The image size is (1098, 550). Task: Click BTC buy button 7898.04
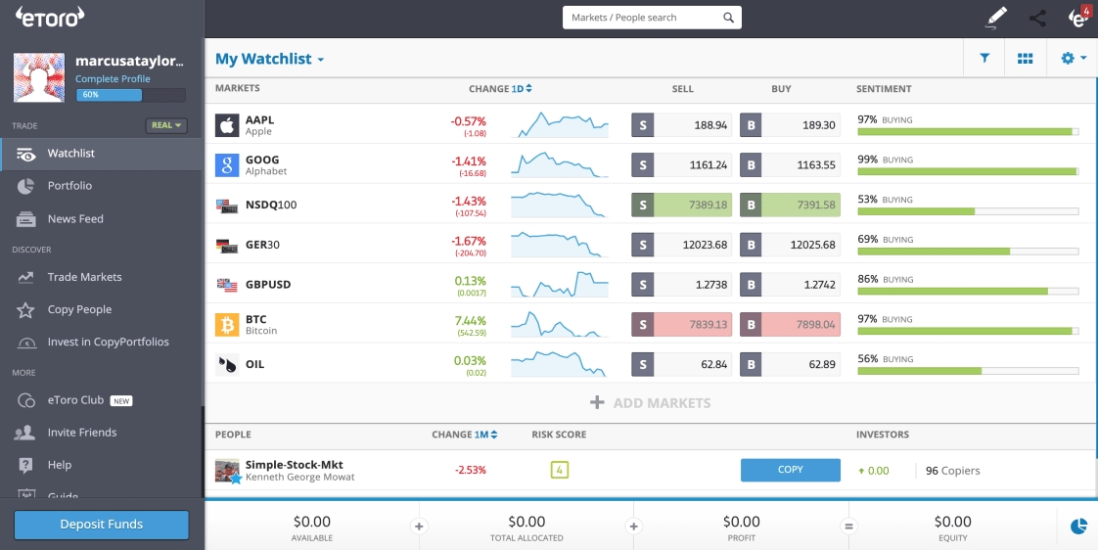[x=790, y=324]
